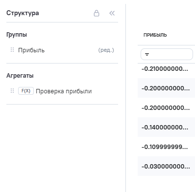
Task: Click the ПРИБЫЛЬ column header
Action: tap(155, 35)
